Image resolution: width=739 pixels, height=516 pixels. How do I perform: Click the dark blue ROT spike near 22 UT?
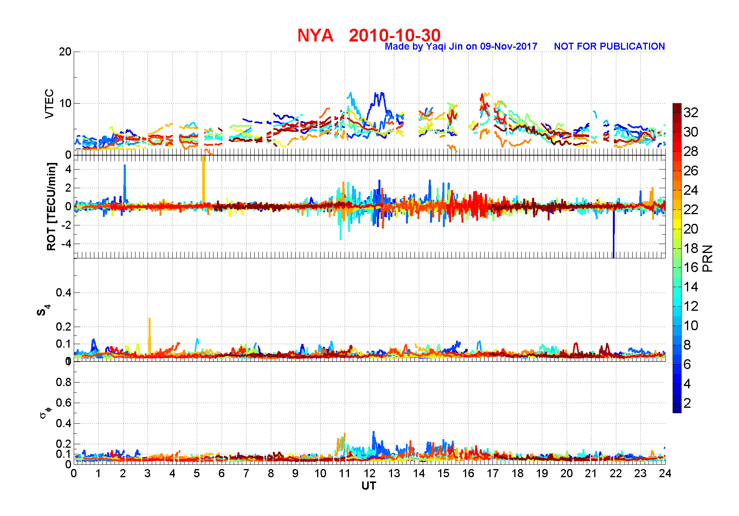coord(614,233)
